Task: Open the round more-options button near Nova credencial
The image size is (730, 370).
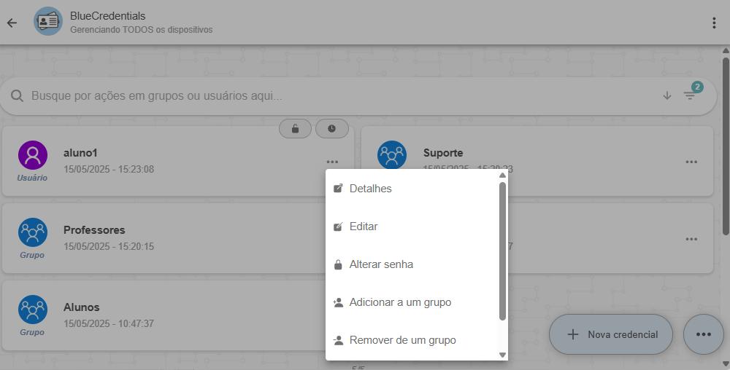Action: click(x=703, y=334)
